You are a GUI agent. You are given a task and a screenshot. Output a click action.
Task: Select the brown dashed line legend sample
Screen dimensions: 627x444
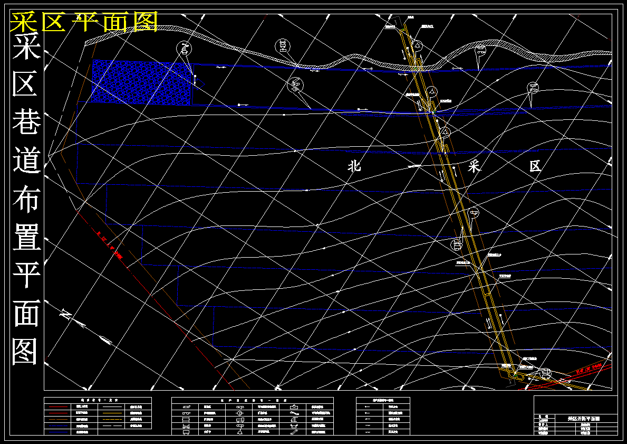pos(59,419)
